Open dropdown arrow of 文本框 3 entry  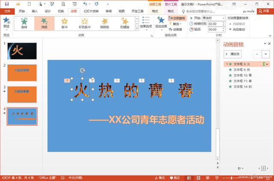click(x=267, y=64)
